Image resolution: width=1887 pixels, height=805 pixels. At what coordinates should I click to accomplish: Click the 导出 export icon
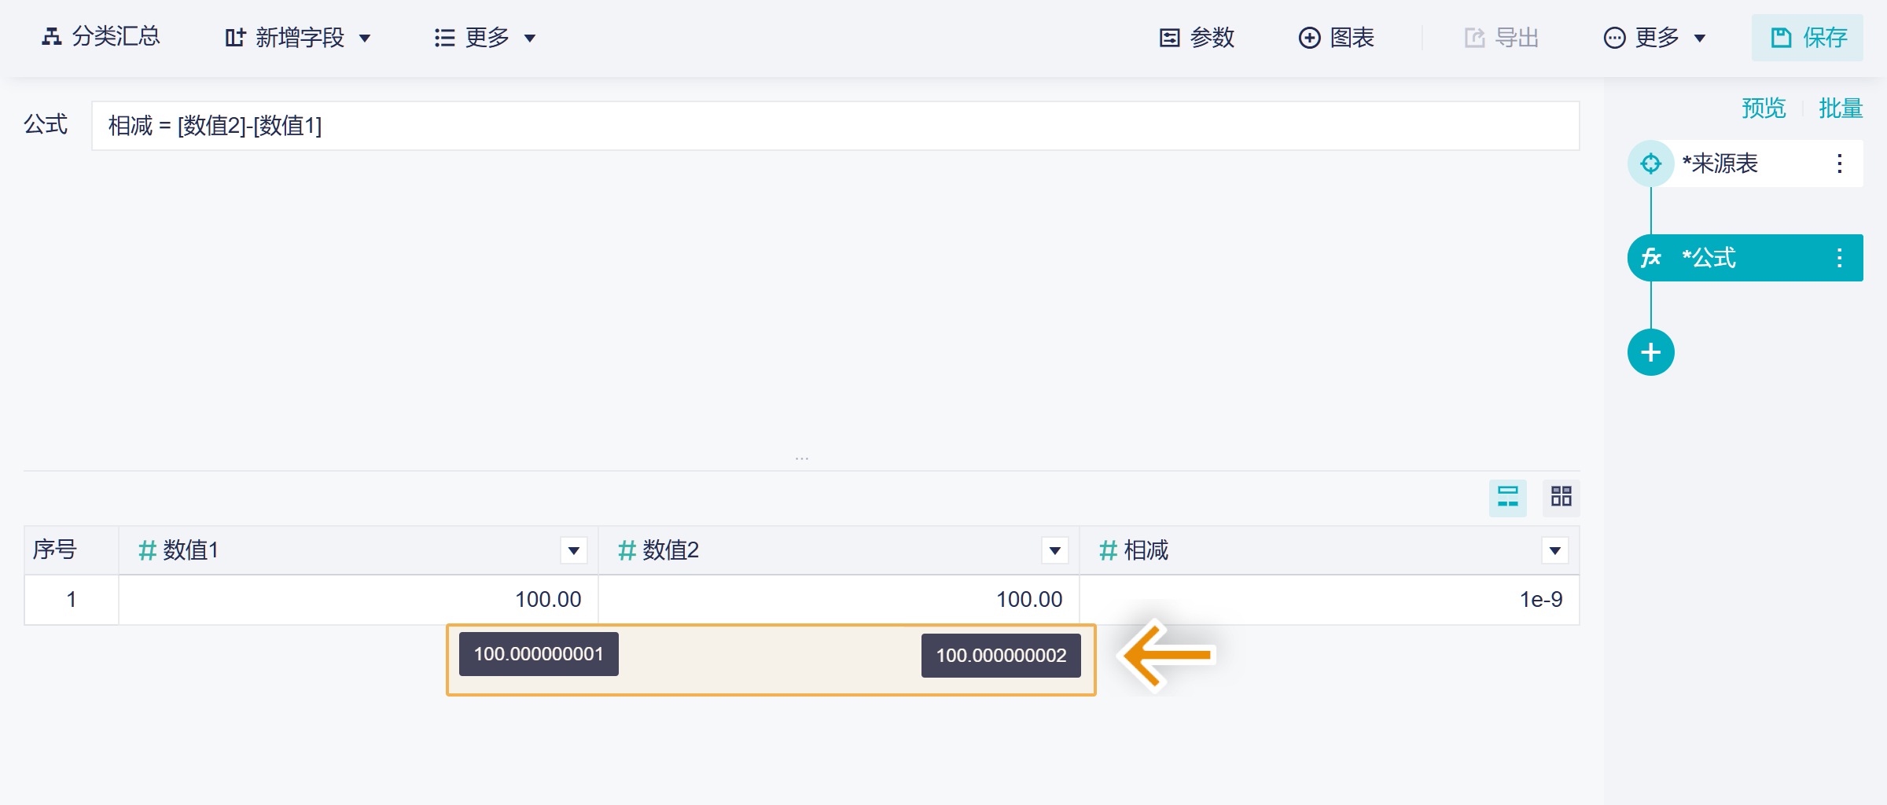pyautogui.click(x=1475, y=38)
